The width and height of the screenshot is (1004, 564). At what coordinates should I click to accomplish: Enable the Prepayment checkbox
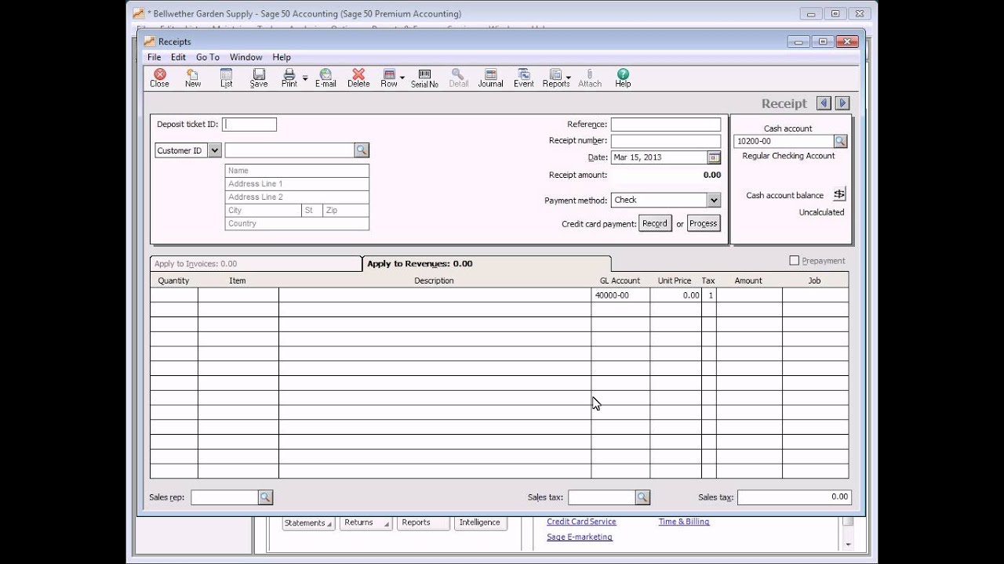tap(794, 261)
